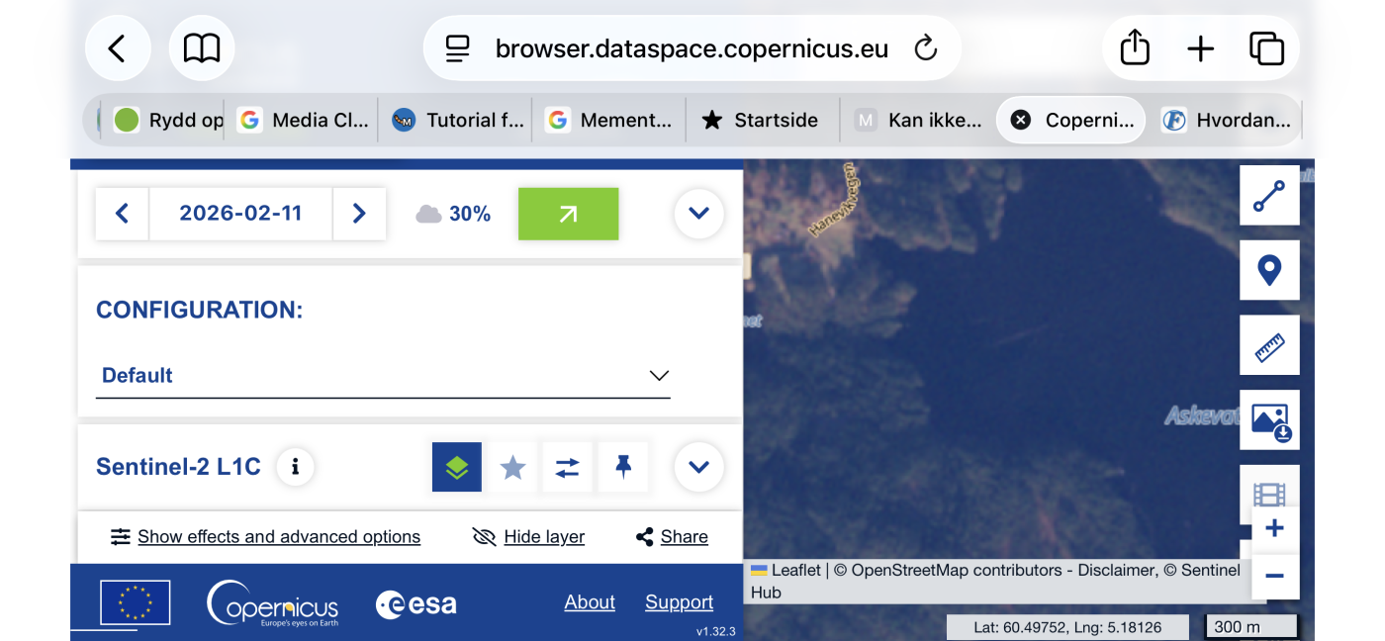Add Sentinel-2 L1C to favorites star
The width and height of the screenshot is (1385, 641).
(x=512, y=467)
